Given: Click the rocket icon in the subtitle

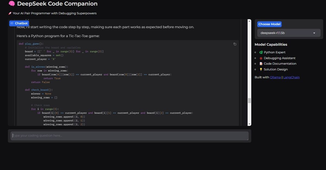Looking at the screenshot, I should click(10, 13).
